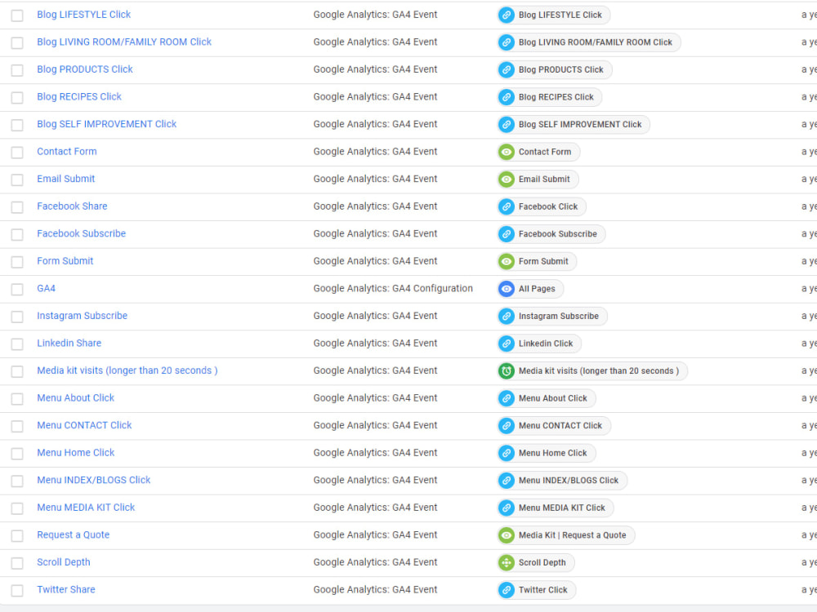Click the Menu MEDIA KIT Click trigger icon
The height and width of the screenshot is (612, 817).
(x=506, y=508)
